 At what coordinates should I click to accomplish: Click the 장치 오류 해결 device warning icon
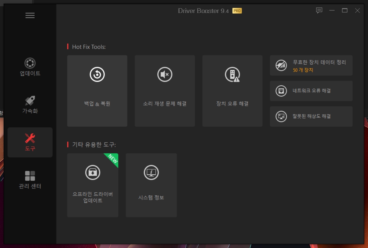[x=233, y=74]
